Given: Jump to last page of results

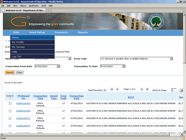Looking at the screenshot, I should click(x=147, y=89).
